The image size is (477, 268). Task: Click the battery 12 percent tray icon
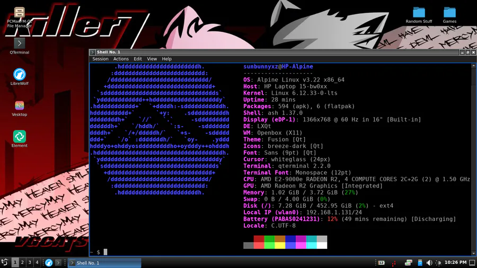point(382,263)
